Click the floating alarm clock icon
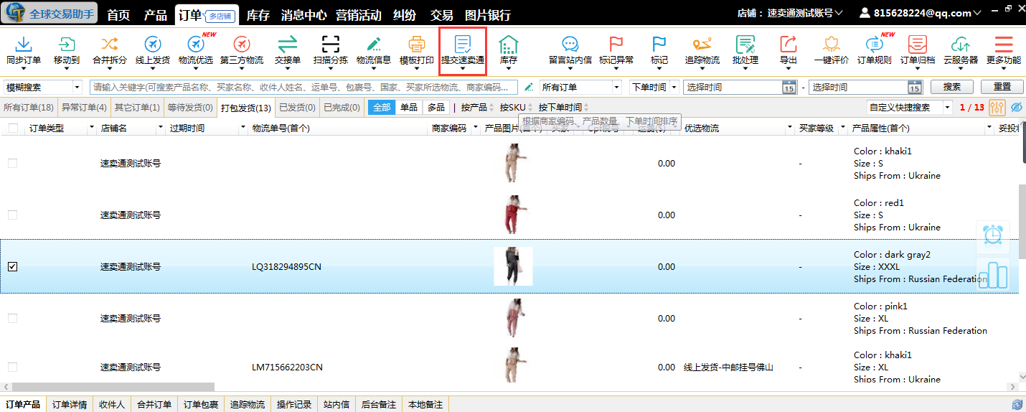The width and height of the screenshot is (1026, 412). tap(993, 235)
